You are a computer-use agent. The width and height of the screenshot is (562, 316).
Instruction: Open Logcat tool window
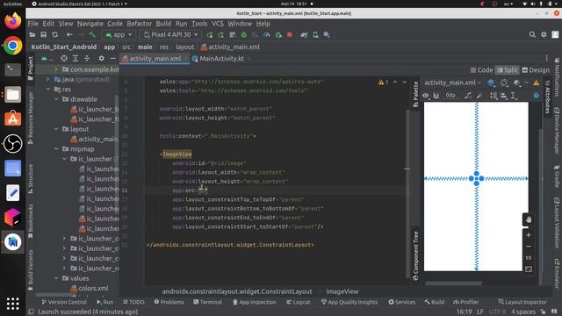coord(299,302)
